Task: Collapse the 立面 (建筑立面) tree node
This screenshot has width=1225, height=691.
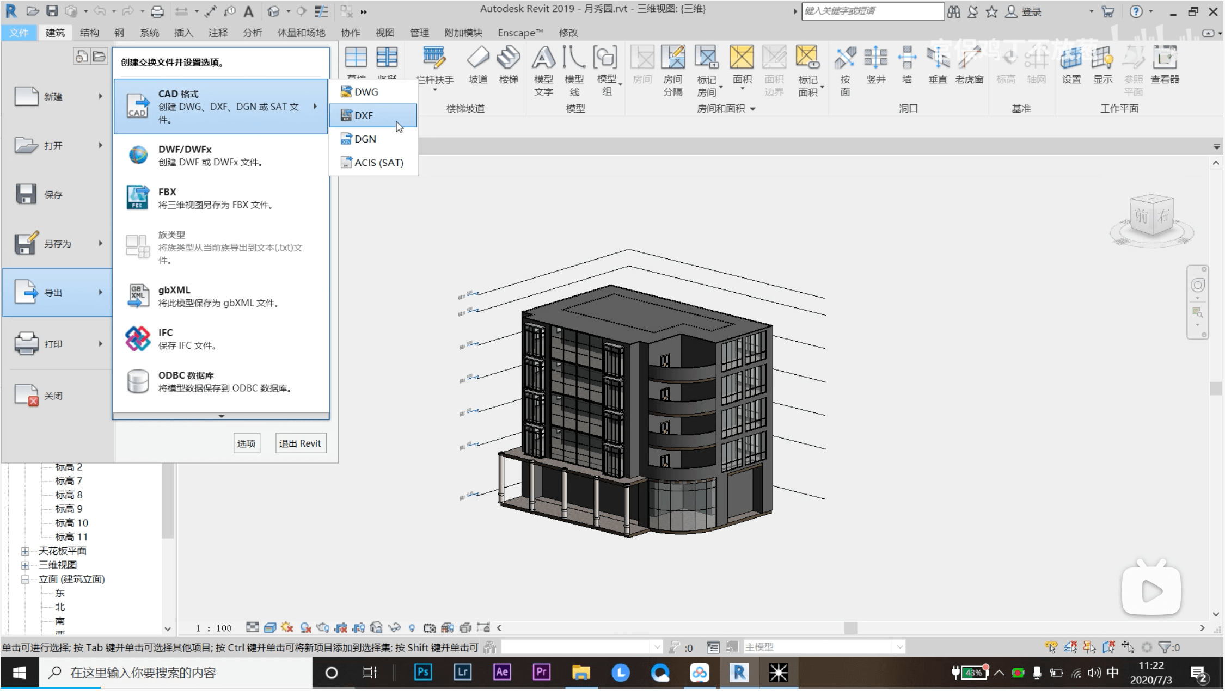Action: (25, 579)
